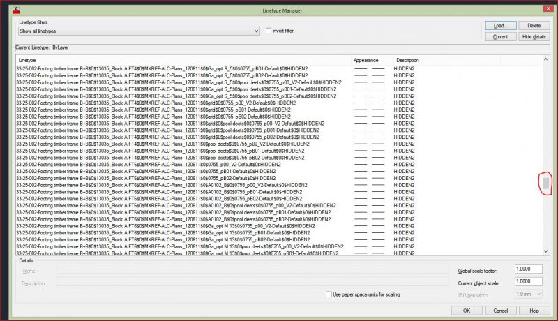Screen dimensions: 558x321
Task: Toggle Use paper space units for scaling
Action: click(329, 294)
